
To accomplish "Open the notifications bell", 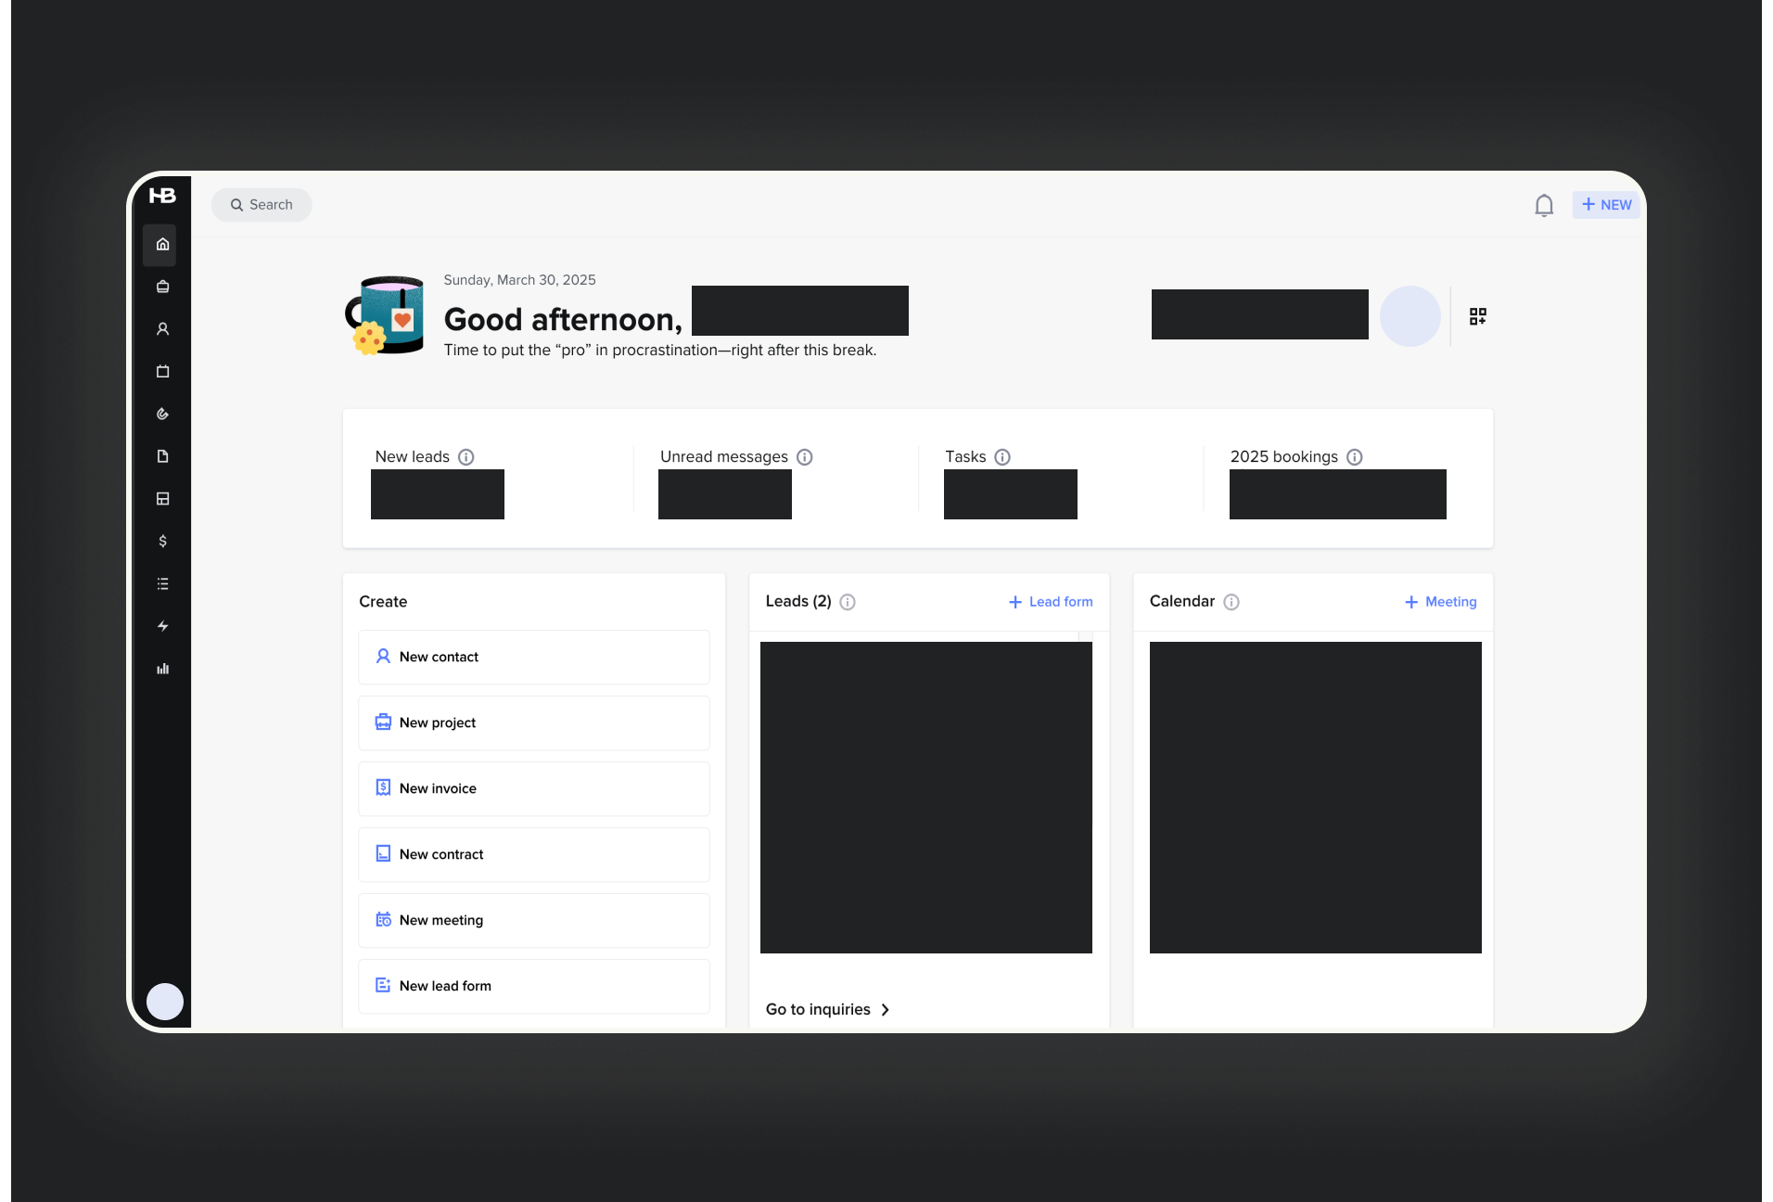I will [x=1544, y=205].
